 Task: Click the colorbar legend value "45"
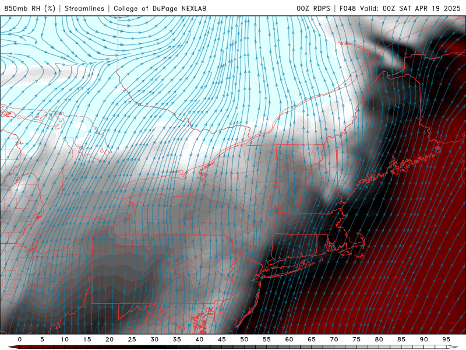[x=222, y=339]
